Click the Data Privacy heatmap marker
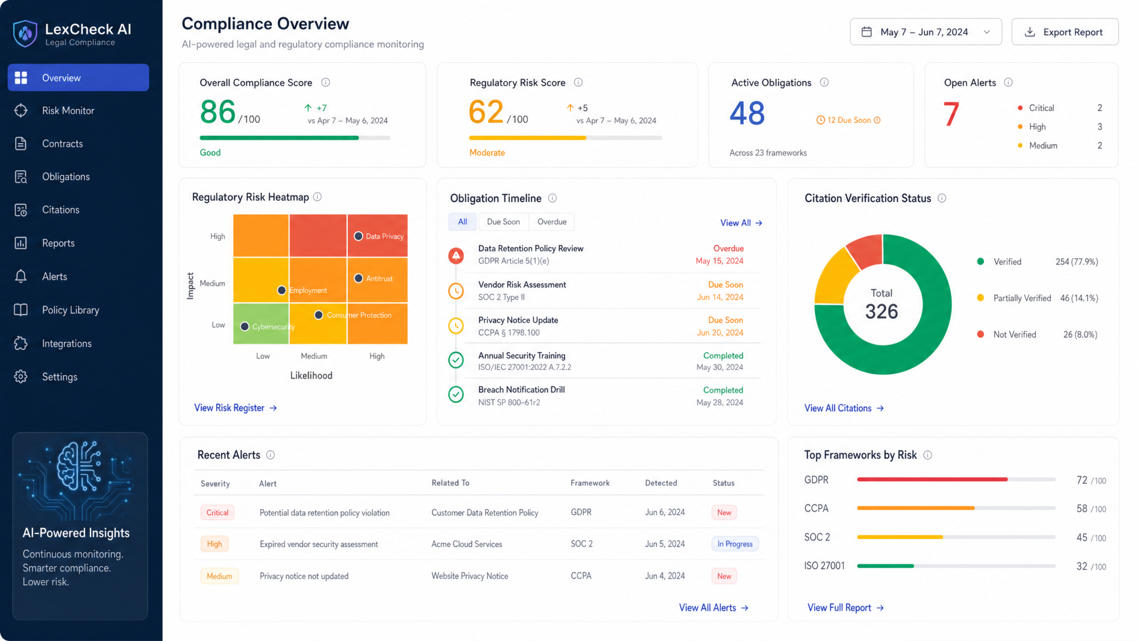The image size is (1140, 641). coord(358,236)
